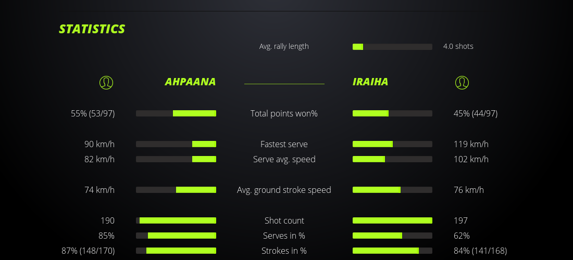Image resolution: width=573 pixels, height=260 pixels.
Task: Click Ahpaana's fastest serve bar
Action: (x=176, y=144)
